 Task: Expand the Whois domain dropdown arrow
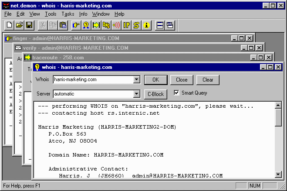[x=136, y=80]
